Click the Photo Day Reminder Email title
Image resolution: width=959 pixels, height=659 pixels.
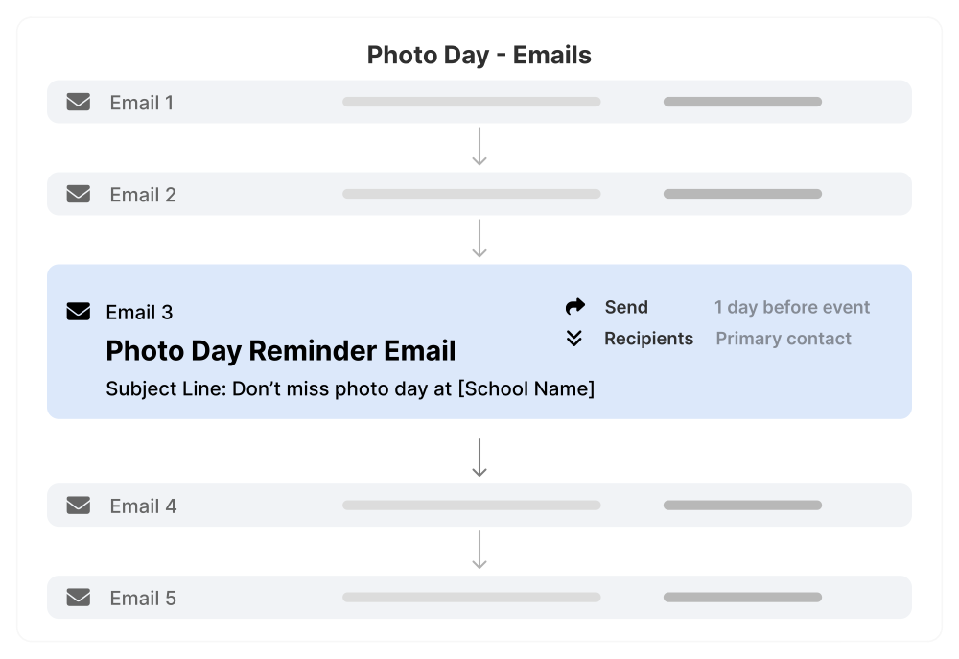coord(281,351)
